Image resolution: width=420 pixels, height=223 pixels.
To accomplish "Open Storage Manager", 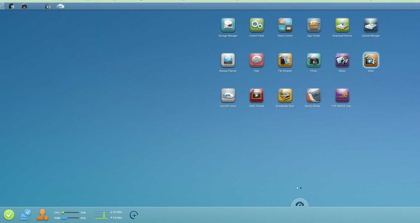I will point(228,25).
